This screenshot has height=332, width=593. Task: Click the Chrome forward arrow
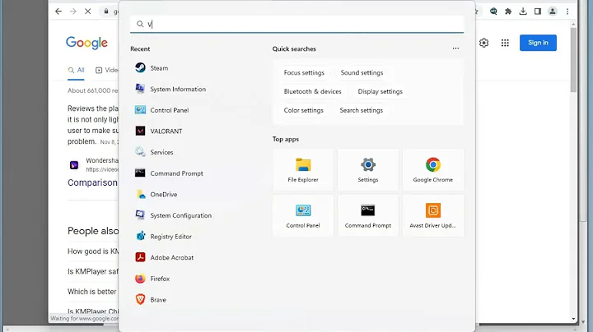coord(73,12)
